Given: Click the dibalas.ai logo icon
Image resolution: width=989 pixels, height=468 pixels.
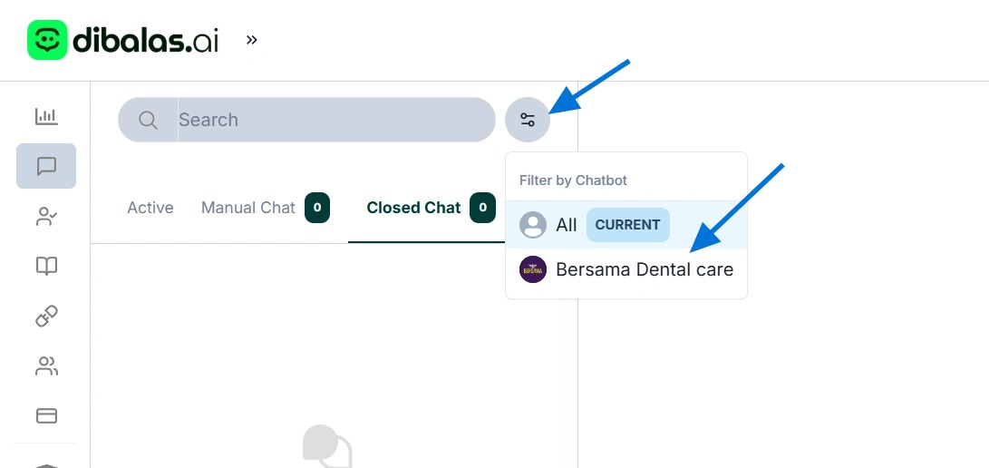Looking at the screenshot, I should (x=47, y=41).
